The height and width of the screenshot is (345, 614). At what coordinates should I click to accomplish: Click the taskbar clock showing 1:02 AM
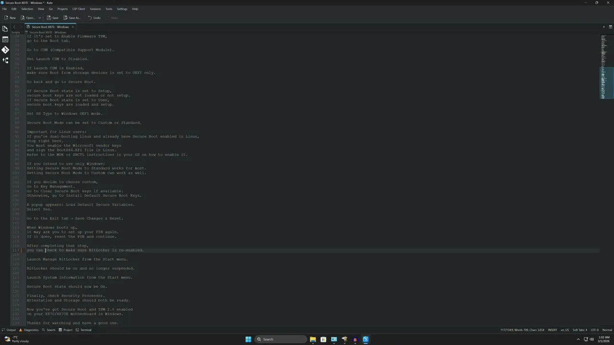coord(603,339)
